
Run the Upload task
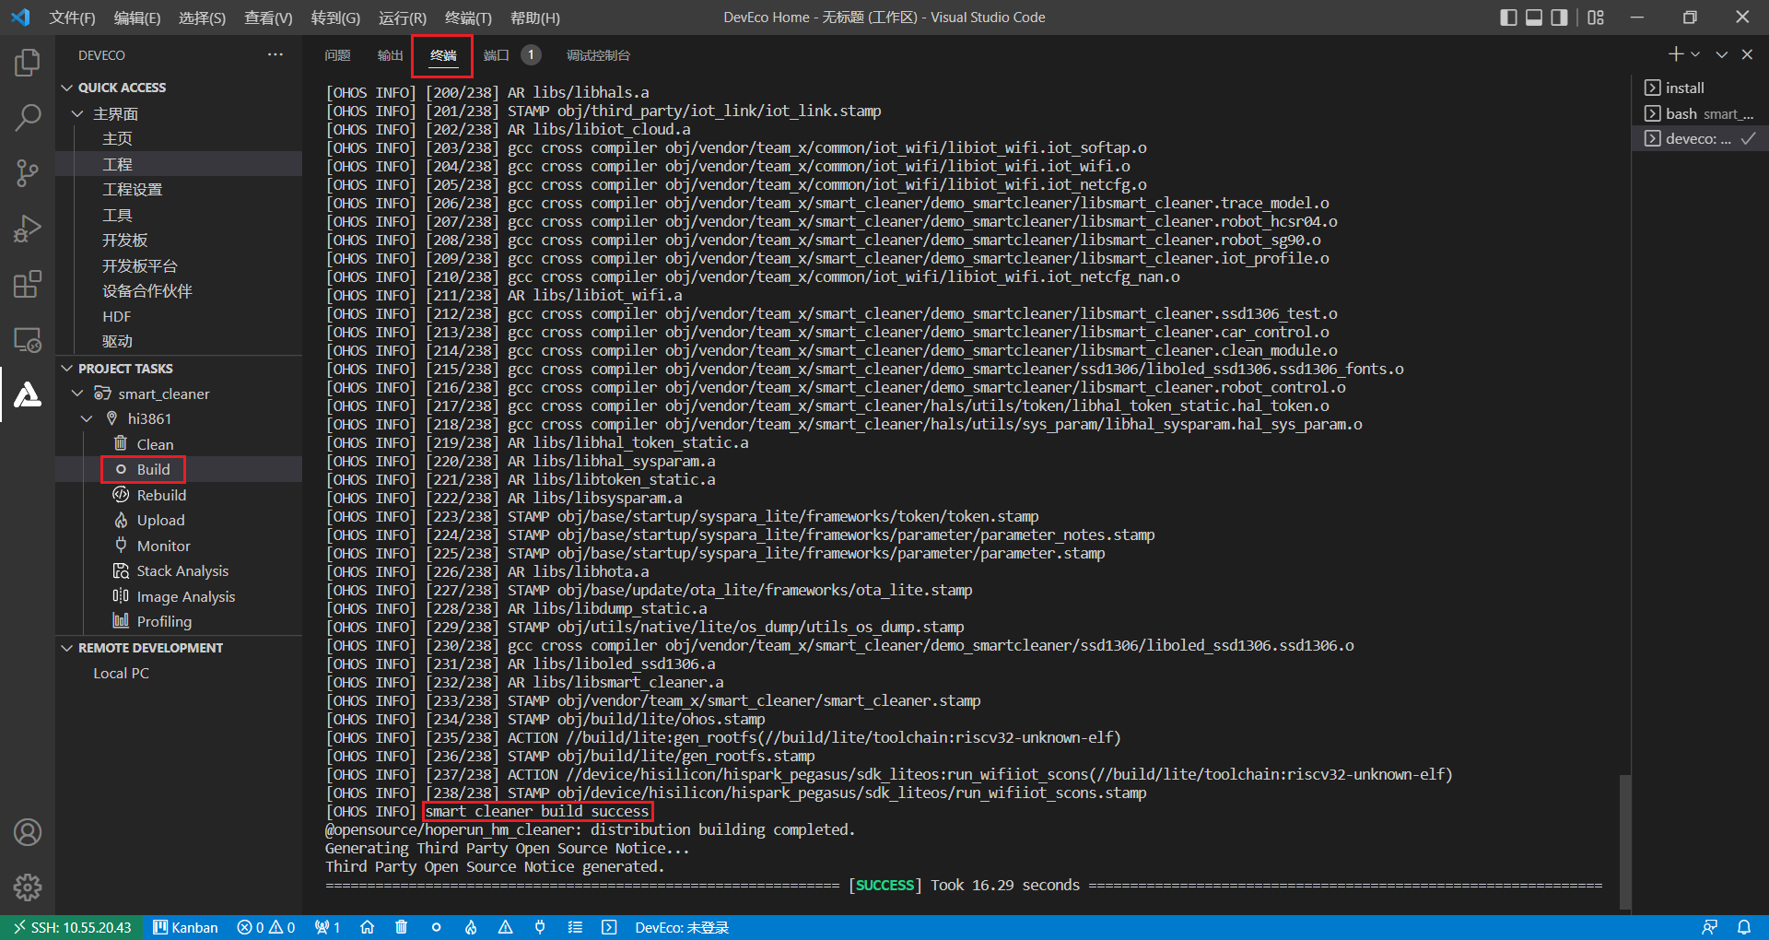click(x=160, y=520)
